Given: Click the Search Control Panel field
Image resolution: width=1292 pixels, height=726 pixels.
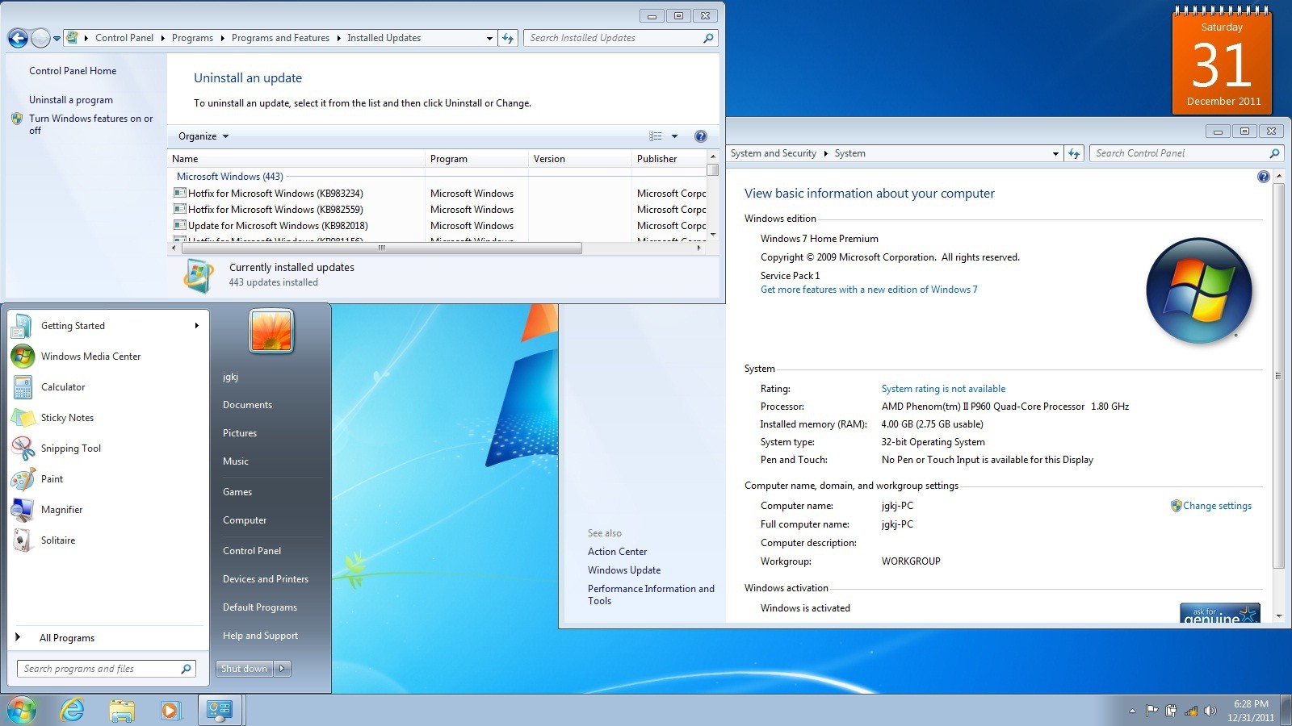Looking at the screenshot, I should (x=1186, y=153).
